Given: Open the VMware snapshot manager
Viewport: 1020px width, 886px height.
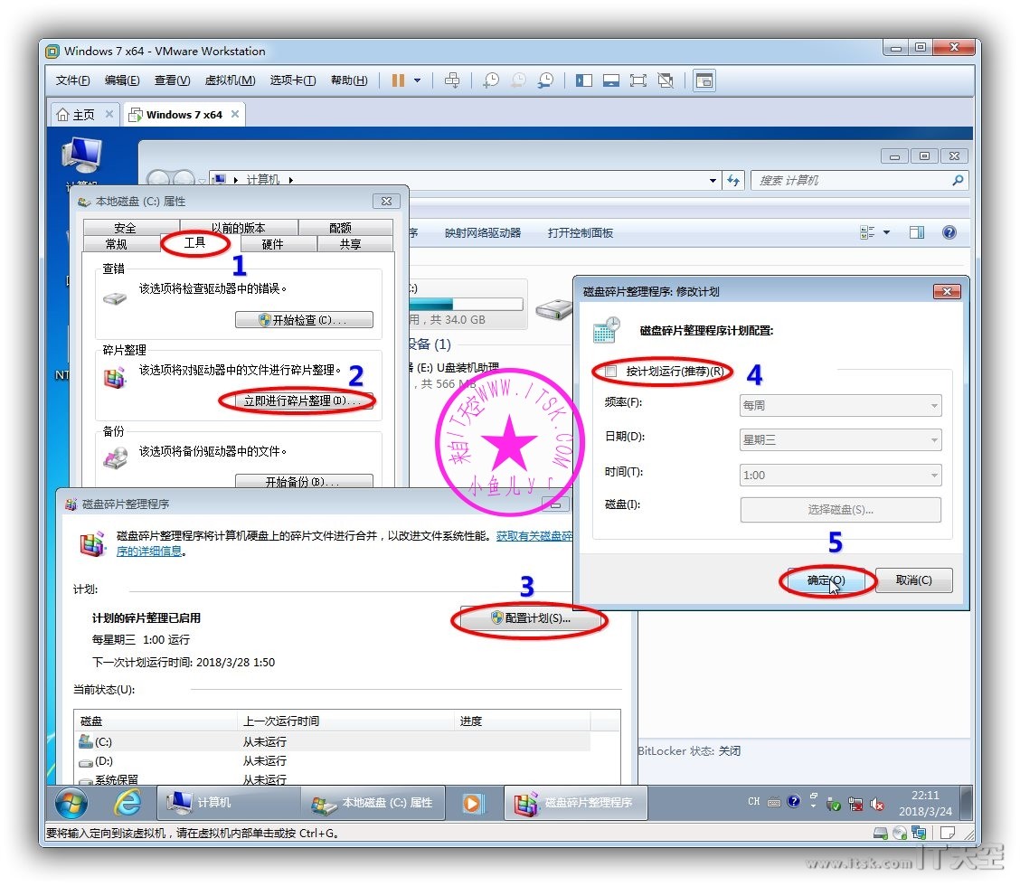Looking at the screenshot, I should click(x=545, y=80).
